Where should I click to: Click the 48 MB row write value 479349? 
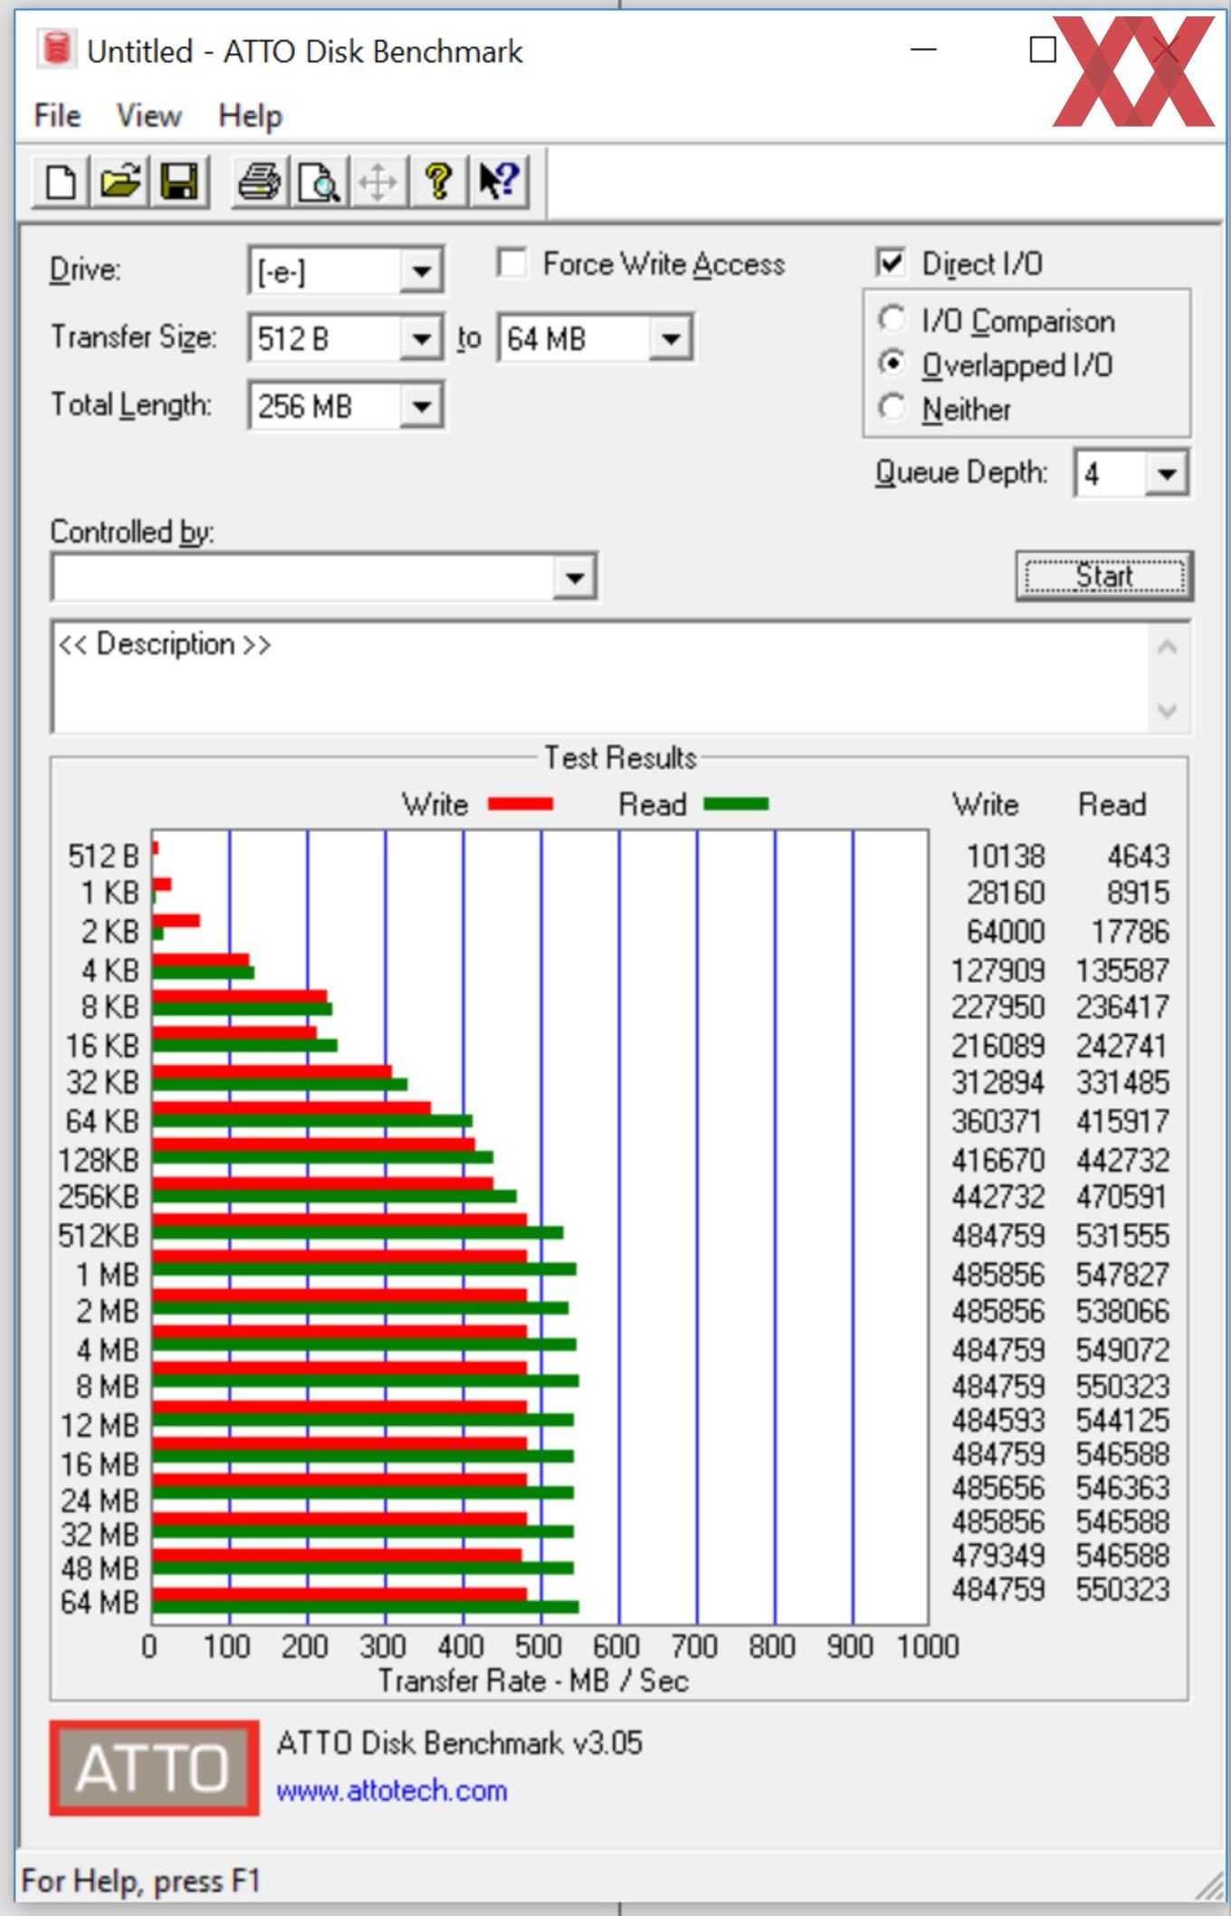point(997,1556)
